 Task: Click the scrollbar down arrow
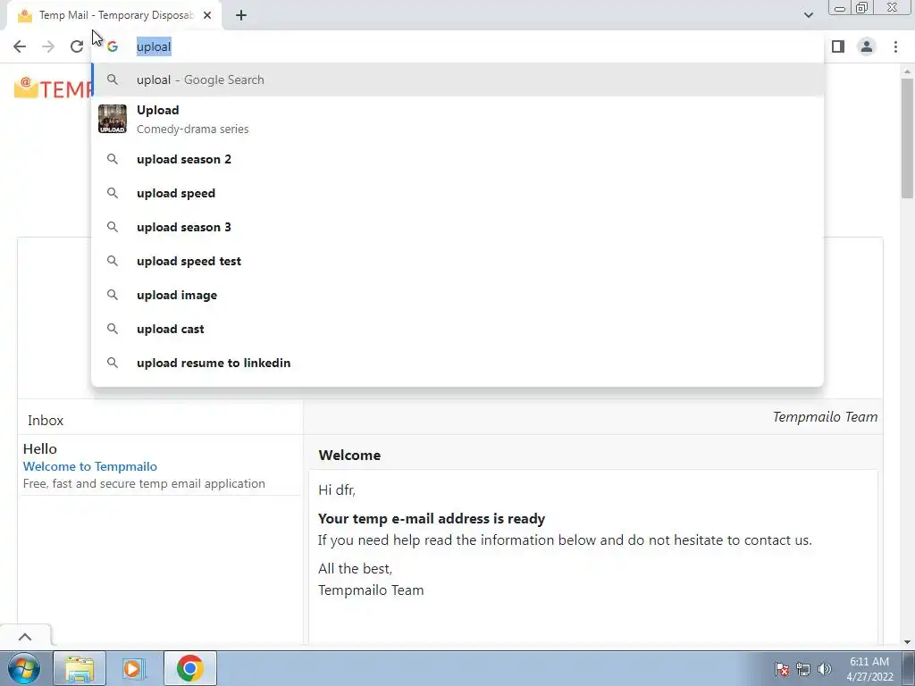point(908,642)
